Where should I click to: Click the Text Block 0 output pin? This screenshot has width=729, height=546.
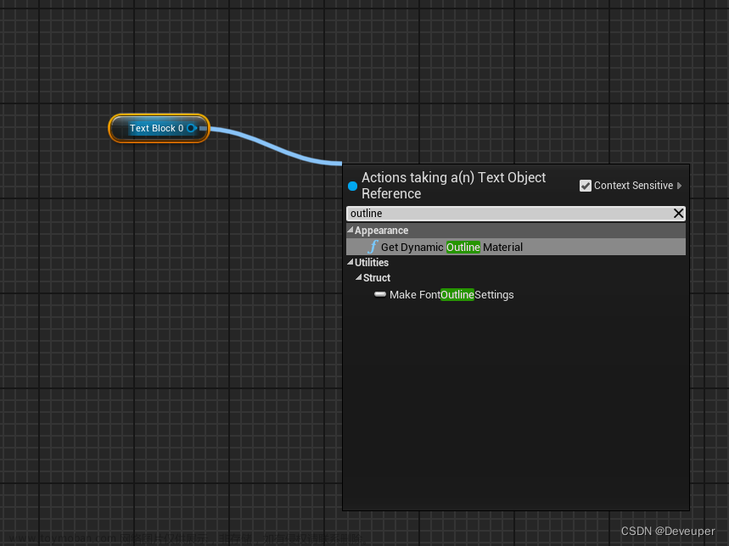click(x=191, y=128)
